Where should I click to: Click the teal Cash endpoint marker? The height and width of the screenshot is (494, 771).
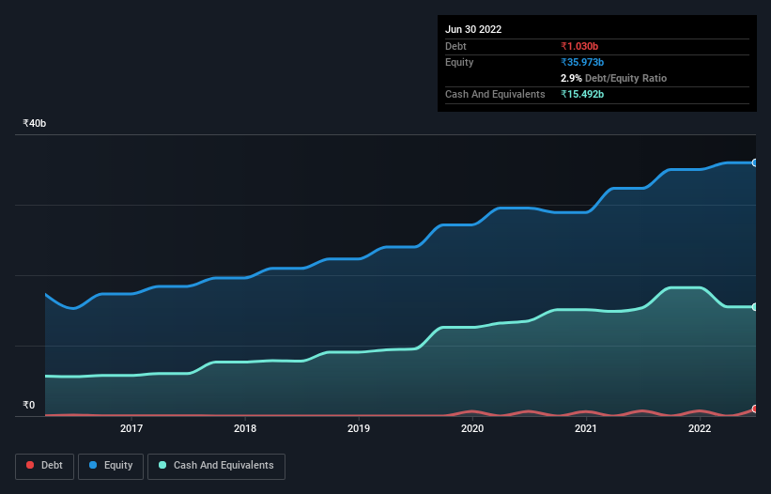pyautogui.click(x=755, y=307)
